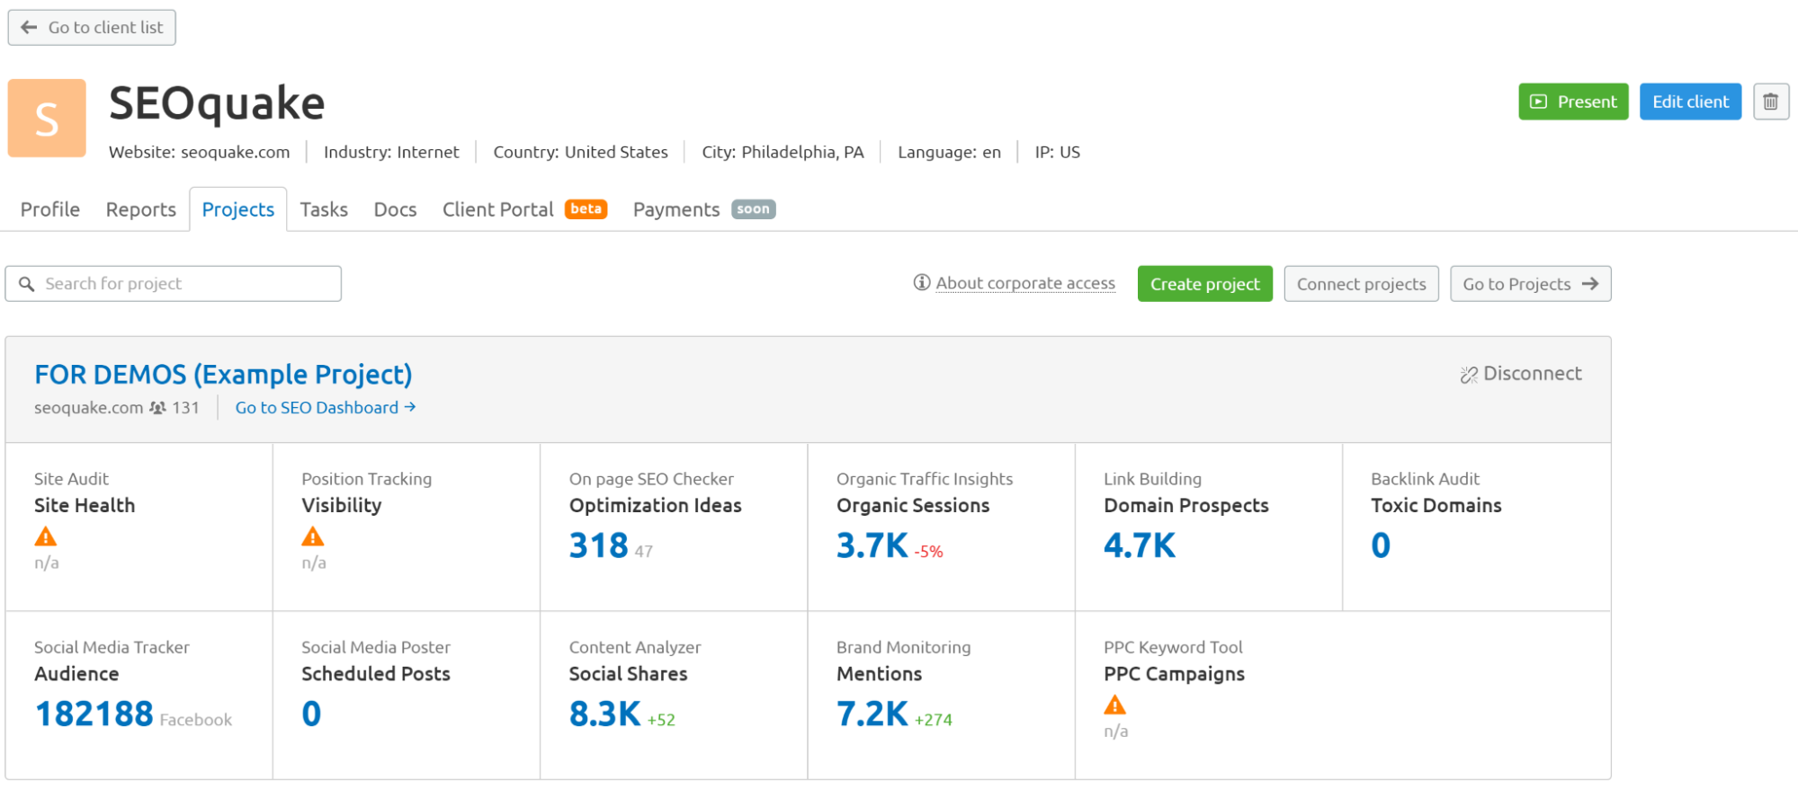The image size is (1798, 789).
Task: Open FOR DEMOS (Example Project) title link
Action: (223, 374)
